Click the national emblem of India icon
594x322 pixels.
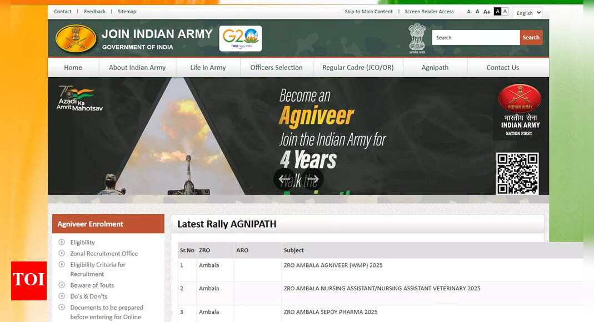[x=417, y=38]
